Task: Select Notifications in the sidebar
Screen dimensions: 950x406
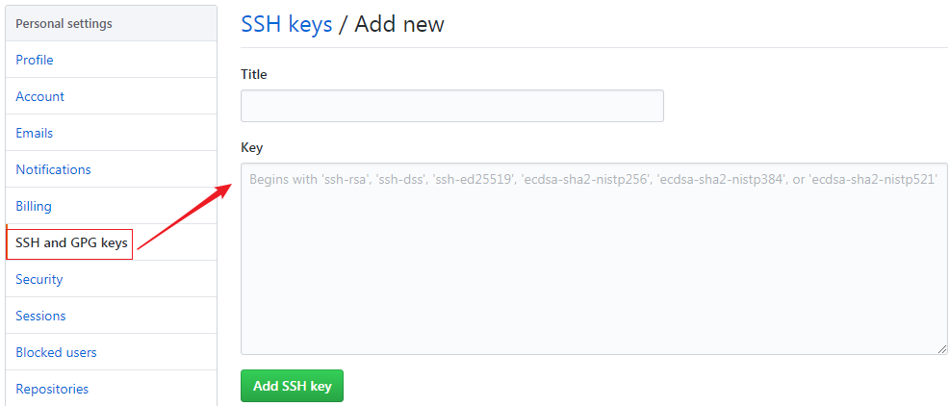Action: click(53, 169)
